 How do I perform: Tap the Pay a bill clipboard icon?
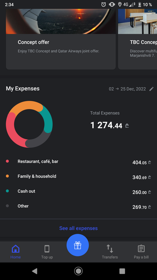(141, 248)
